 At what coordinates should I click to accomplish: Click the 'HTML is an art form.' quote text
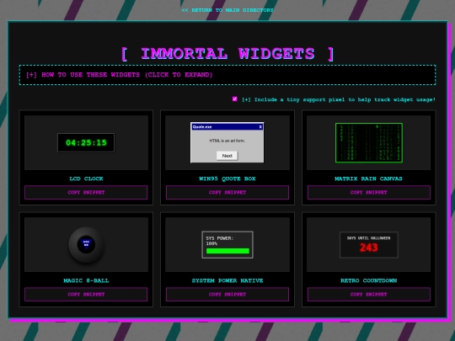tap(227, 141)
